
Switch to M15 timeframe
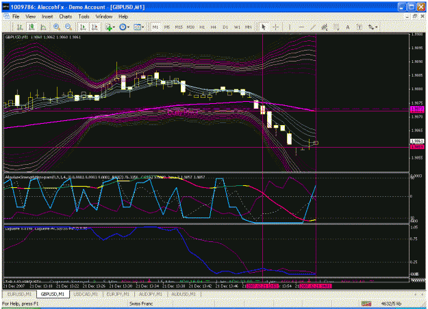coord(179,27)
